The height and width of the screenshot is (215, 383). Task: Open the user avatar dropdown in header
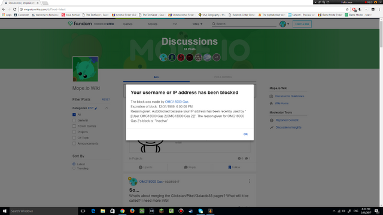pos(284,24)
